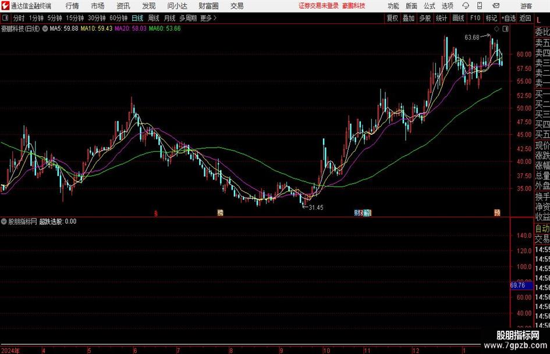
Task: Click the 预 marker icon on chart
Action: pyautogui.click(x=497, y=212)
